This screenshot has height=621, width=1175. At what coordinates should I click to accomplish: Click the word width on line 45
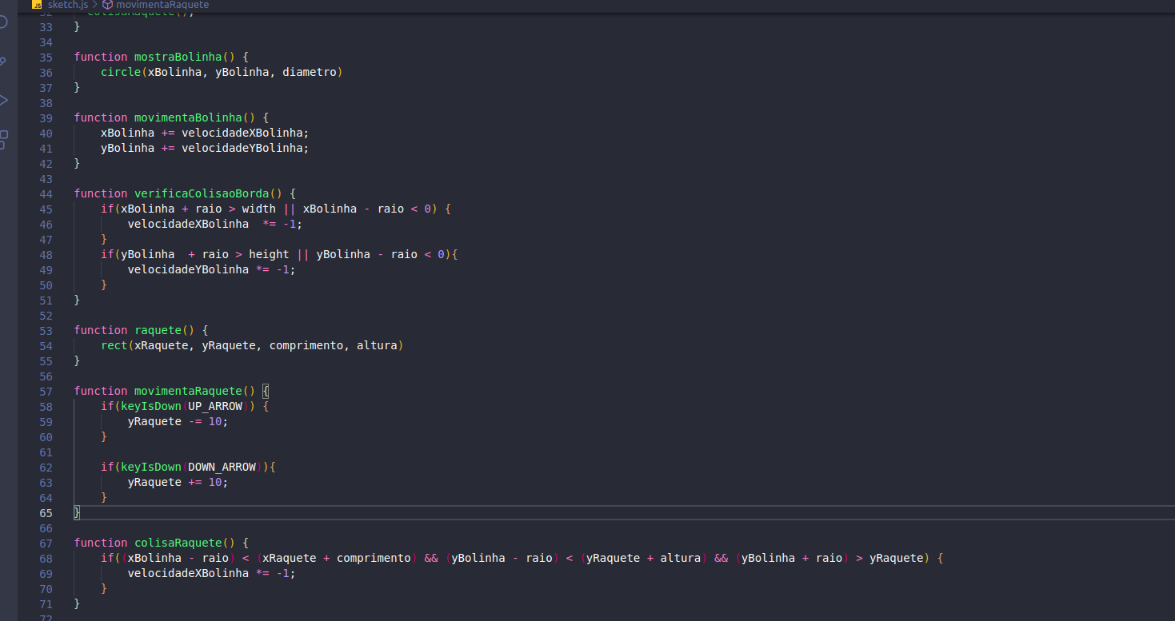258,209
